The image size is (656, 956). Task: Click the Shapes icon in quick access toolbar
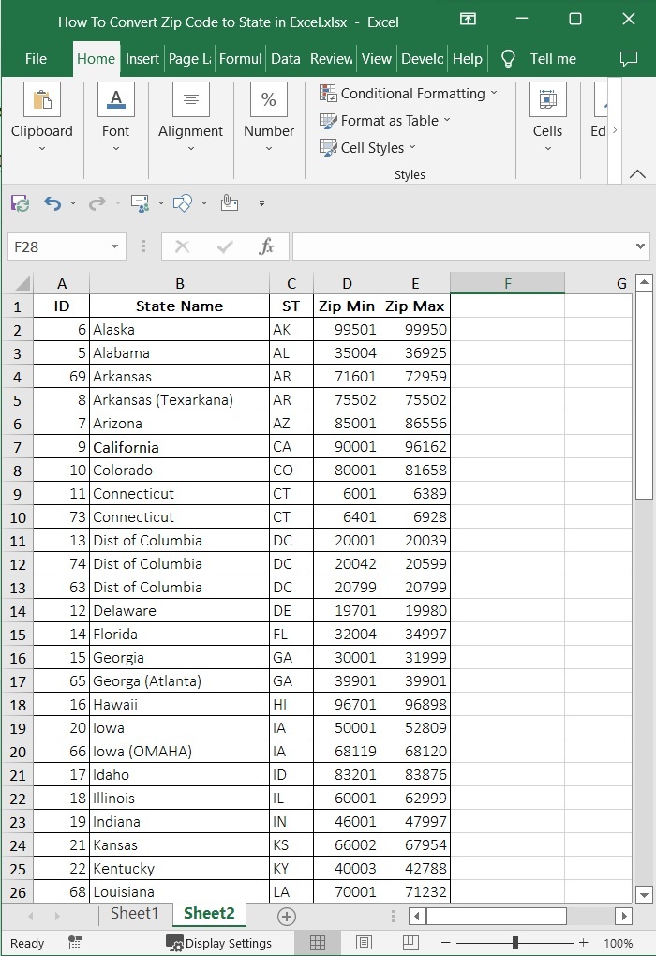pos(183,203)
